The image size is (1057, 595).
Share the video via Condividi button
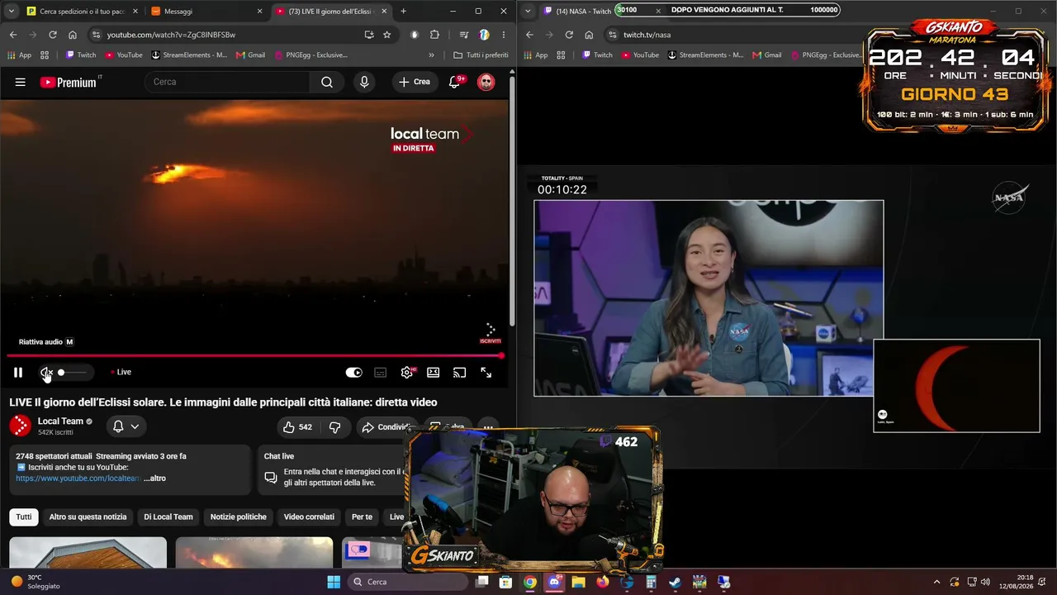coord(386,427)
